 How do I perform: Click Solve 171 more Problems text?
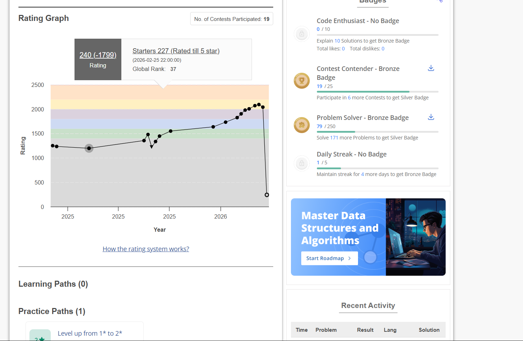(x=367, y=138)
